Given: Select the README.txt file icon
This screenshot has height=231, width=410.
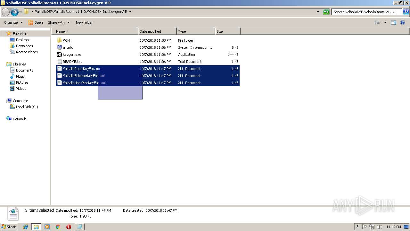Looking at the screenshot, I should point(59,62).
